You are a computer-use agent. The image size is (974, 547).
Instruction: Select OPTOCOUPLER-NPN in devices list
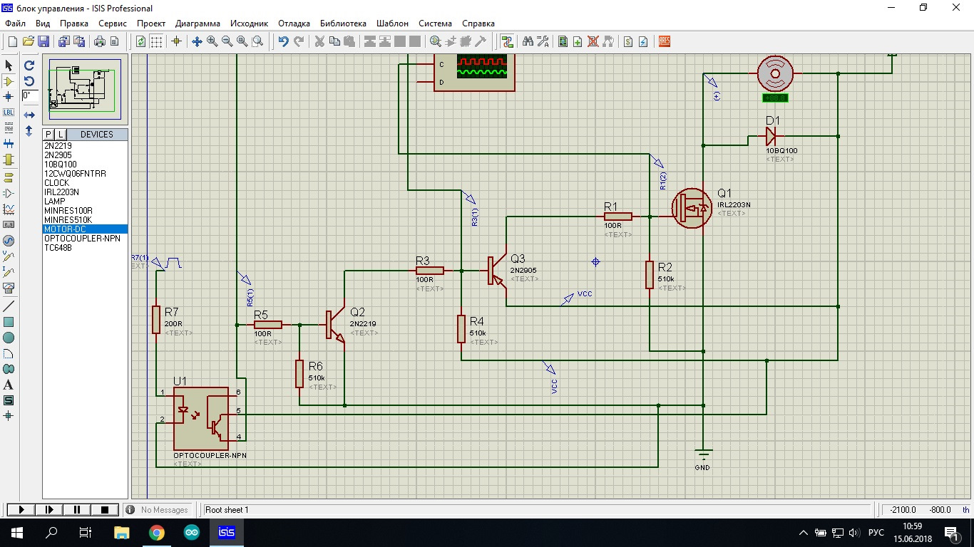[x=82, y=239]
